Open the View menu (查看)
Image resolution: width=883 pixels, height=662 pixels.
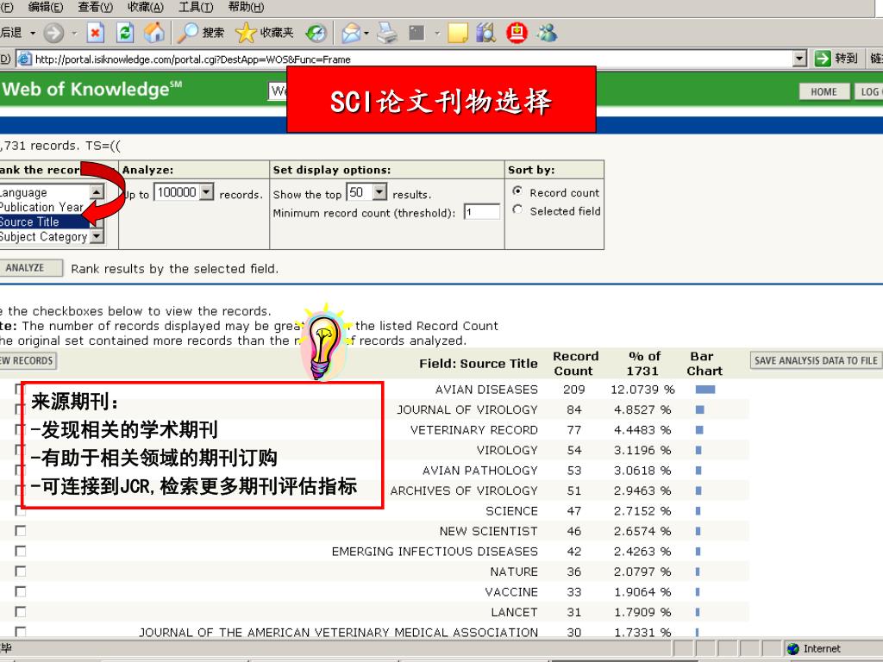pyautogui.click(x=96, y=7)
